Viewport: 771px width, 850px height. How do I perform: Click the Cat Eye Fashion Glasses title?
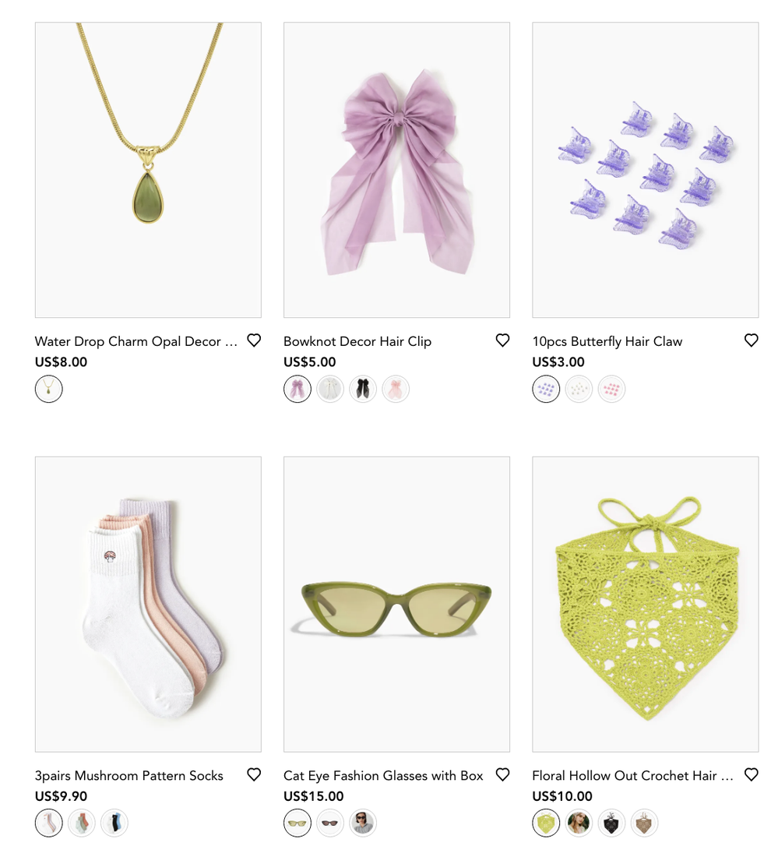click(382, 776)
